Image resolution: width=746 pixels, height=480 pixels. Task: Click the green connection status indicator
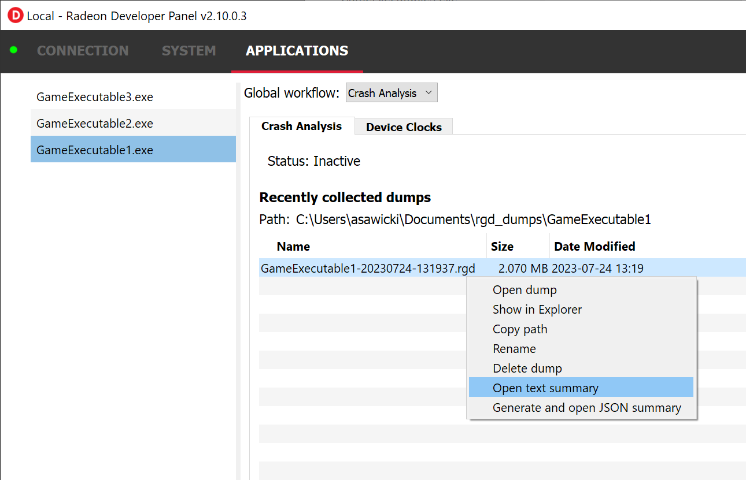[13, 51]
